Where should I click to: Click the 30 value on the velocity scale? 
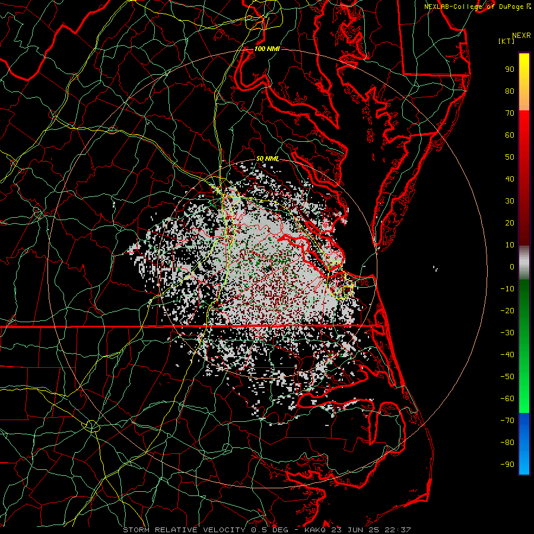tap(510, 201)
